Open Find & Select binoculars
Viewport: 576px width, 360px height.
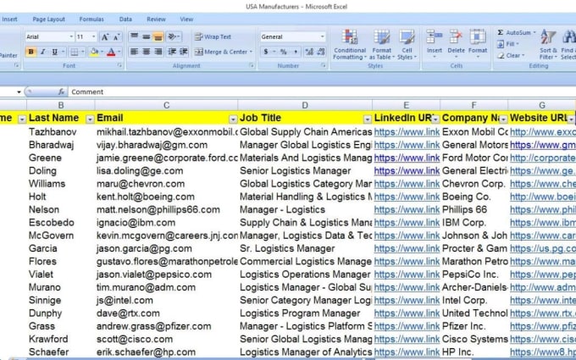tap(568, 45)
